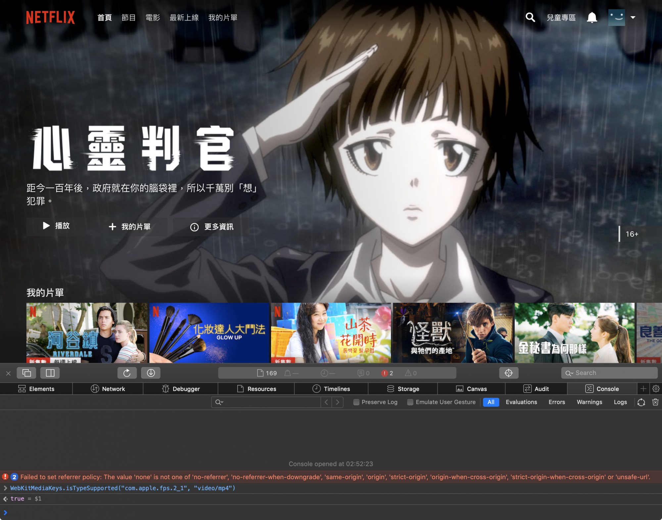Click the 我的片單 row heading
662x520 pixels.
click(x=45, y=293)
